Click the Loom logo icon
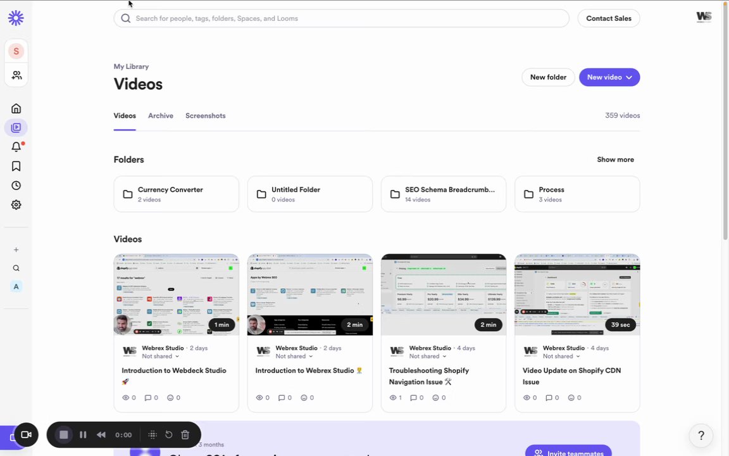The height and width of the screenshot is (456, 729). point(16,18)
